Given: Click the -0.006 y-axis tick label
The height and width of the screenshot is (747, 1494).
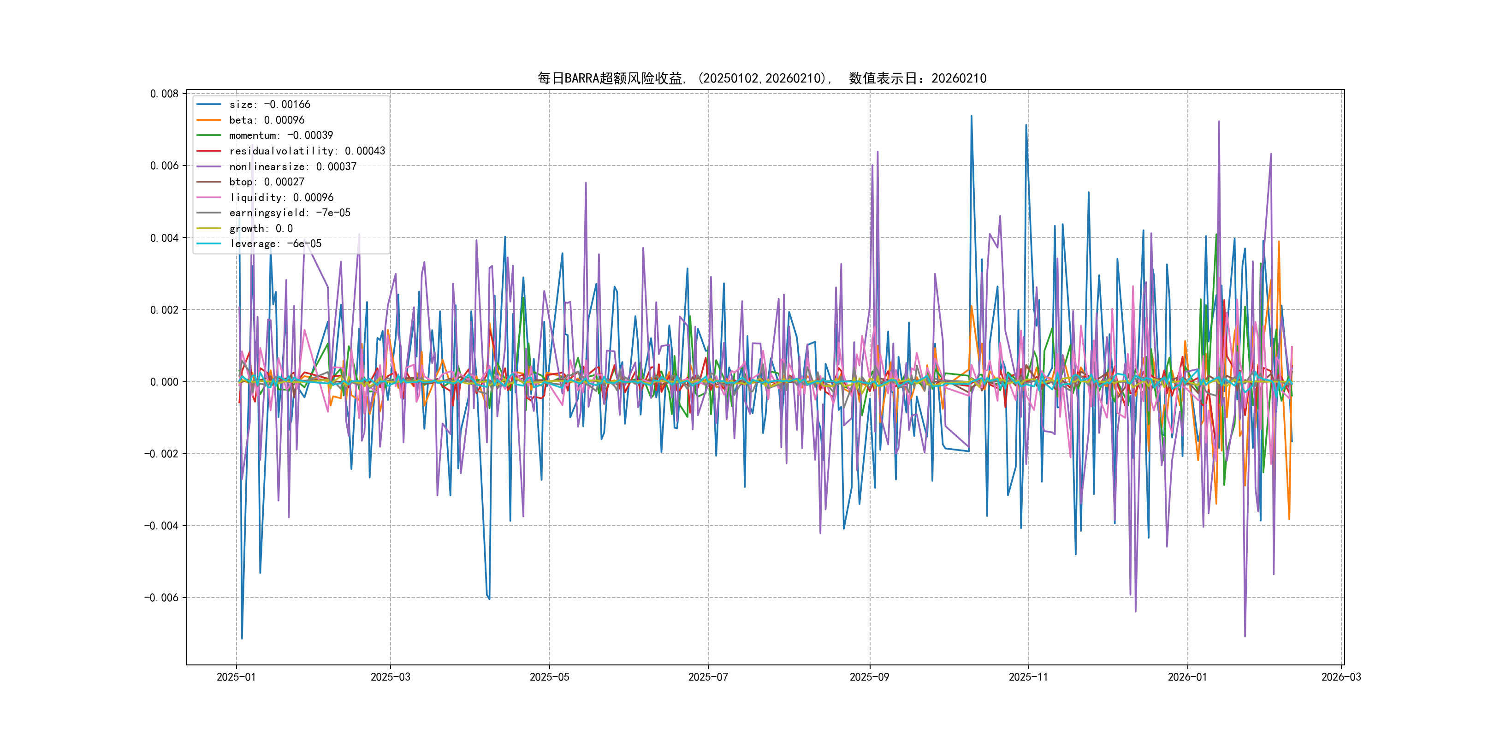Looking at the screenshot, I should click(x=161, y=598).
